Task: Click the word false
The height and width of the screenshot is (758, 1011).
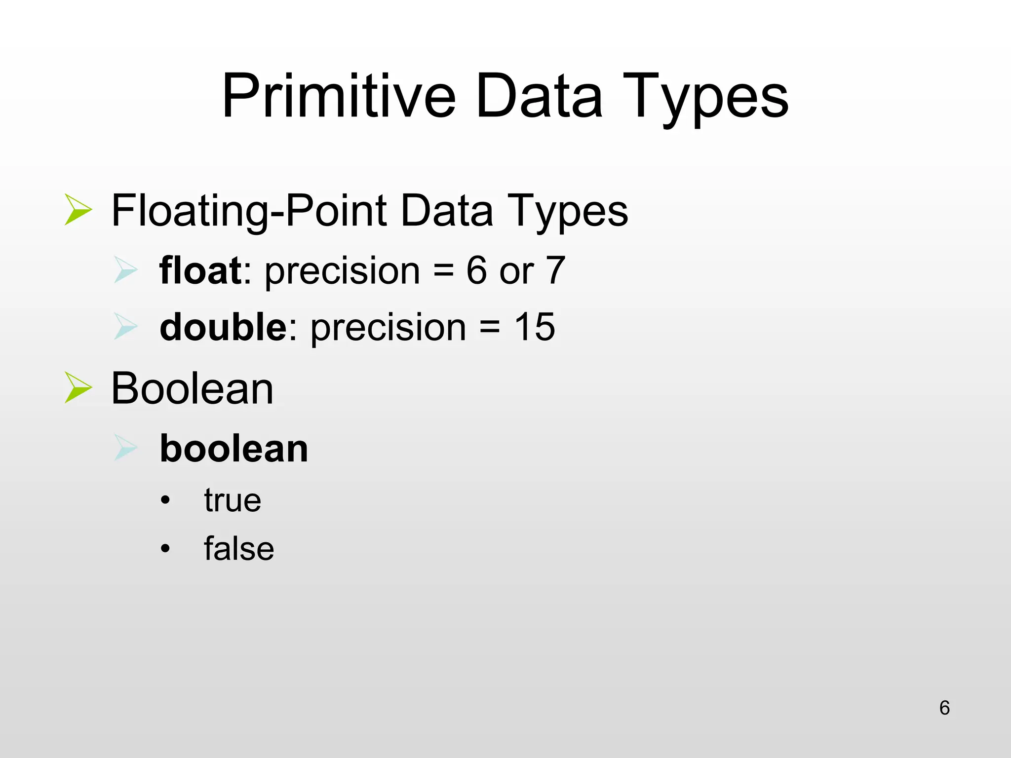Action: (239, 548)
